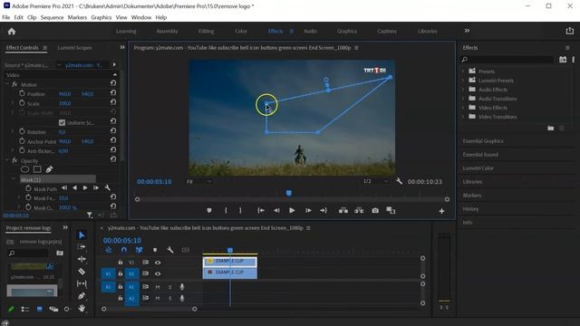580x326 pixels.
Task: Select the Slip tool
Action: pos(82,283)
